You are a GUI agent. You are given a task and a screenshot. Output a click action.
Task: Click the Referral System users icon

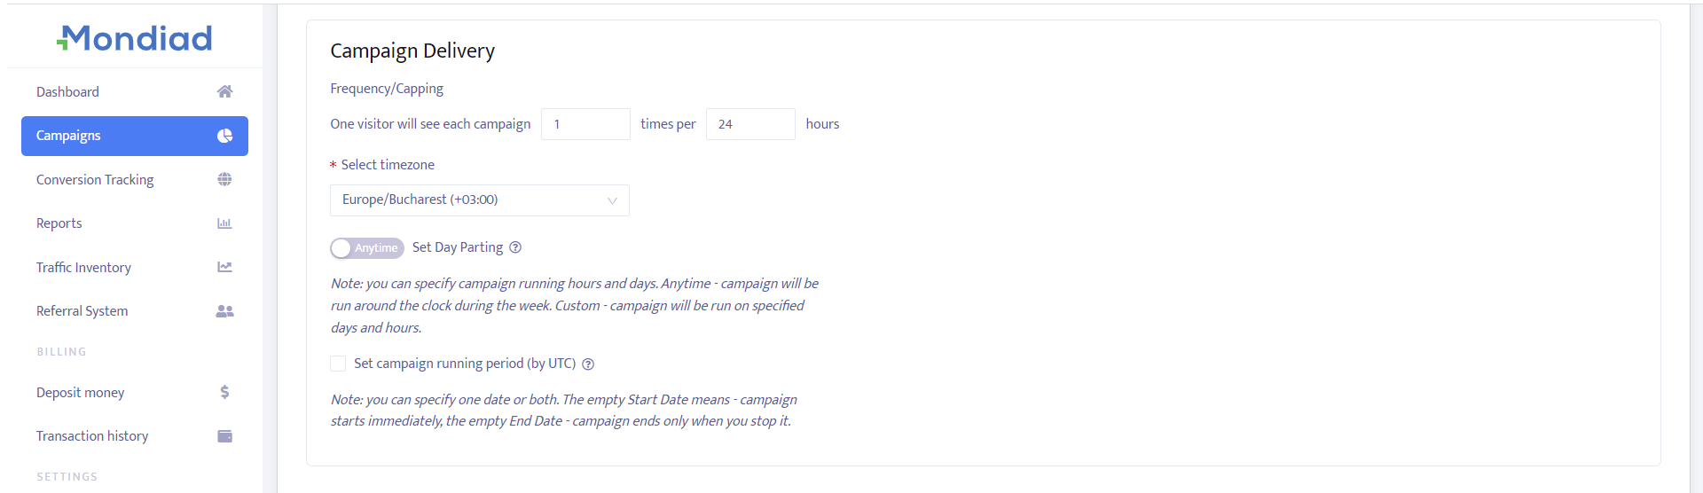pos(224,311)
